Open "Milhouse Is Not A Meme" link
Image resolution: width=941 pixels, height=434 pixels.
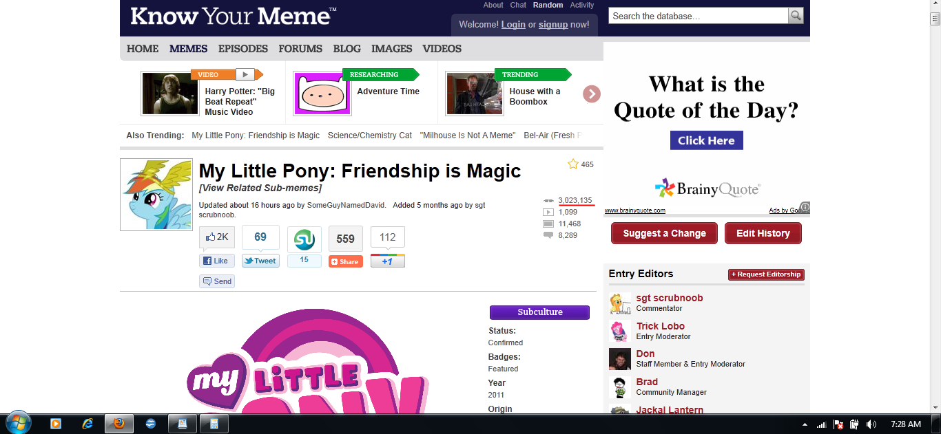click(468, 135)
